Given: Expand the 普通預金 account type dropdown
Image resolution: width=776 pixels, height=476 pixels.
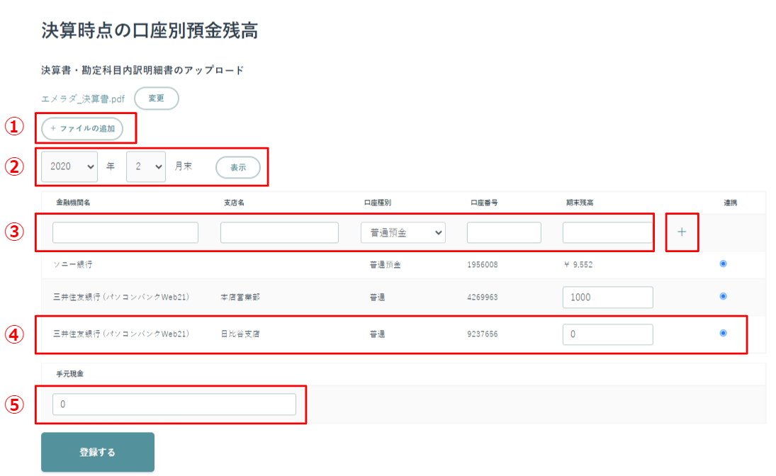Looking at the screenshot, I should [403, 232].
